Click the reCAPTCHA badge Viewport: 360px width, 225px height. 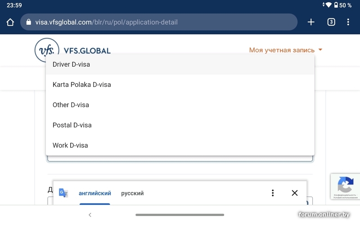pyautogui.click(x=345, y=186)
